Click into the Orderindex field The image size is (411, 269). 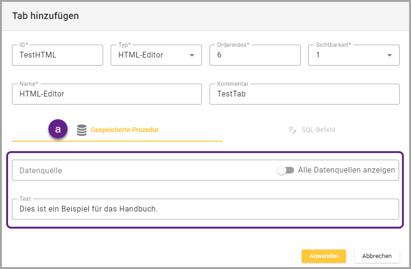255,55
